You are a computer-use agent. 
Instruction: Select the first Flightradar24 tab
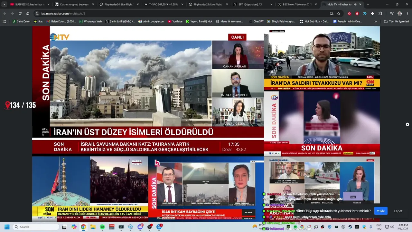(x=119, y=5)
